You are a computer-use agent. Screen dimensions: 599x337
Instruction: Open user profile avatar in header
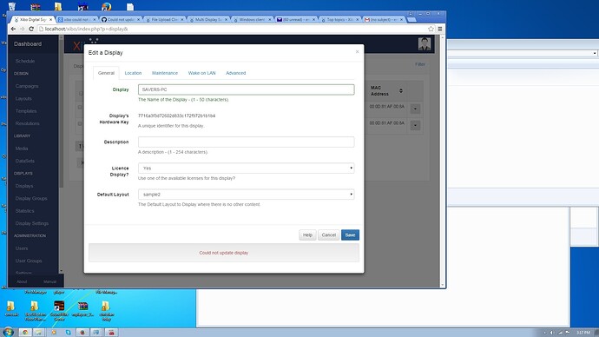(x=425, y=44)
